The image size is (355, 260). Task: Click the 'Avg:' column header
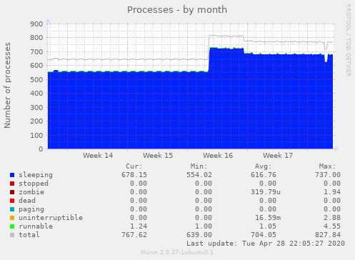point(263,166)
